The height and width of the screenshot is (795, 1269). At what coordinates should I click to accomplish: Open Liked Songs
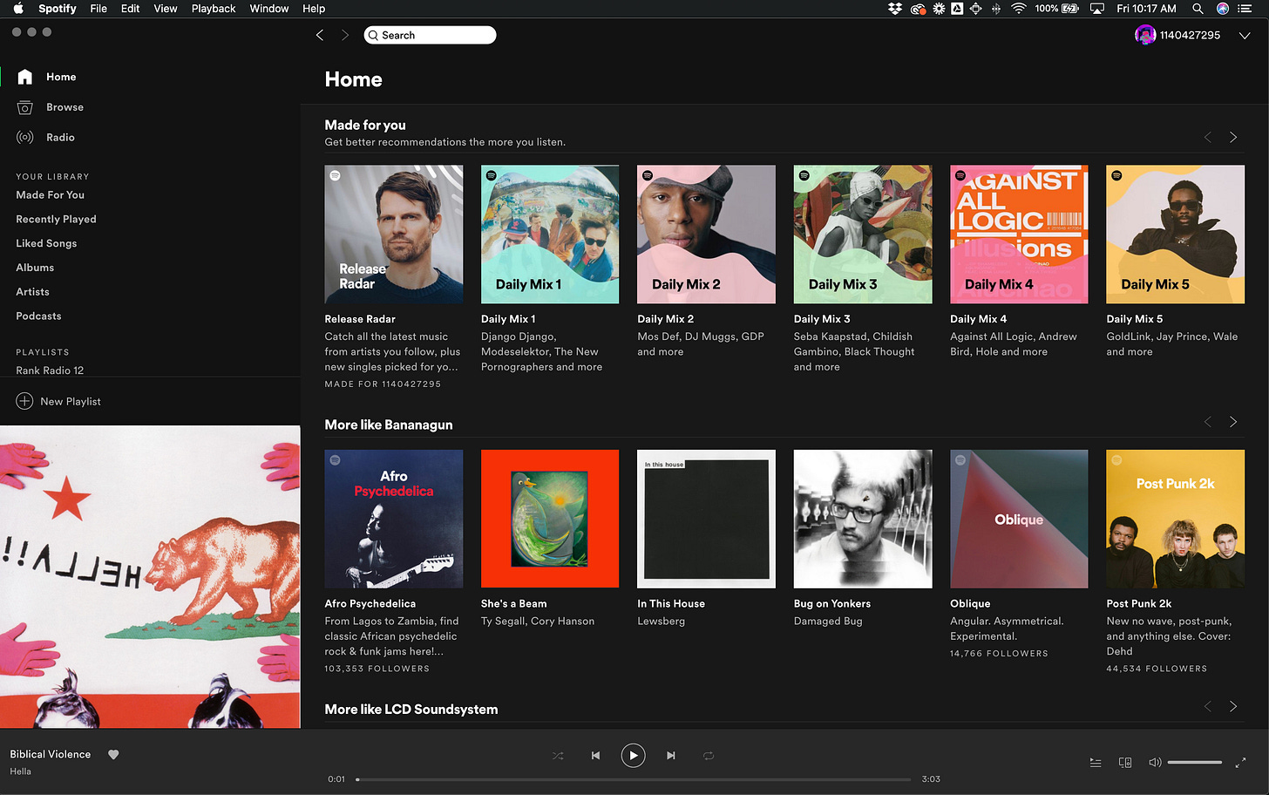(x=46, y=243)
